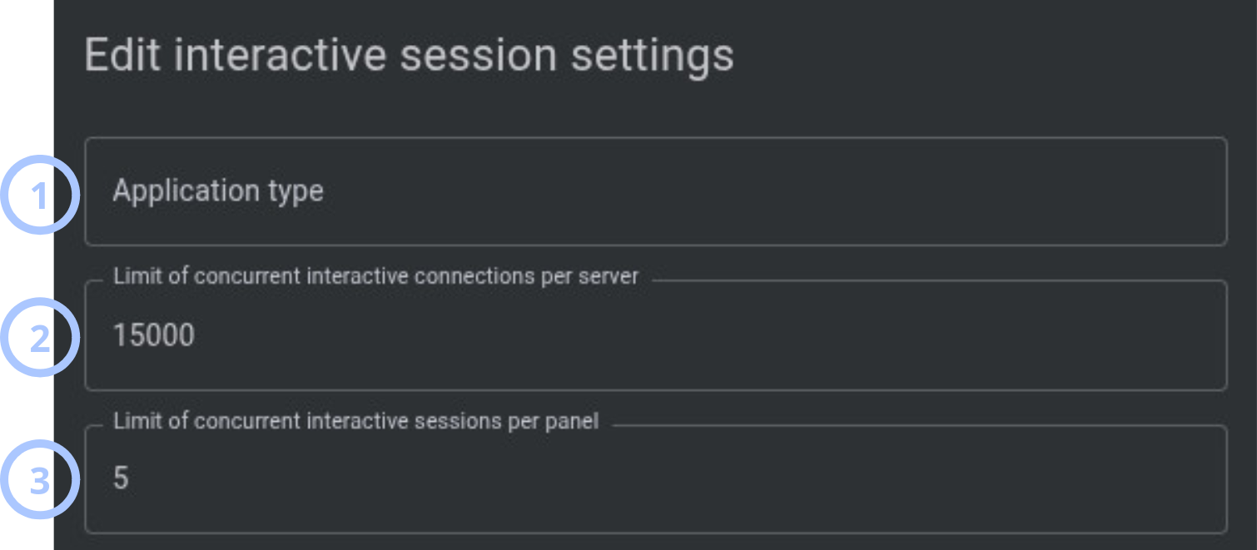Click empty area right of value 5

click(674, 479)
